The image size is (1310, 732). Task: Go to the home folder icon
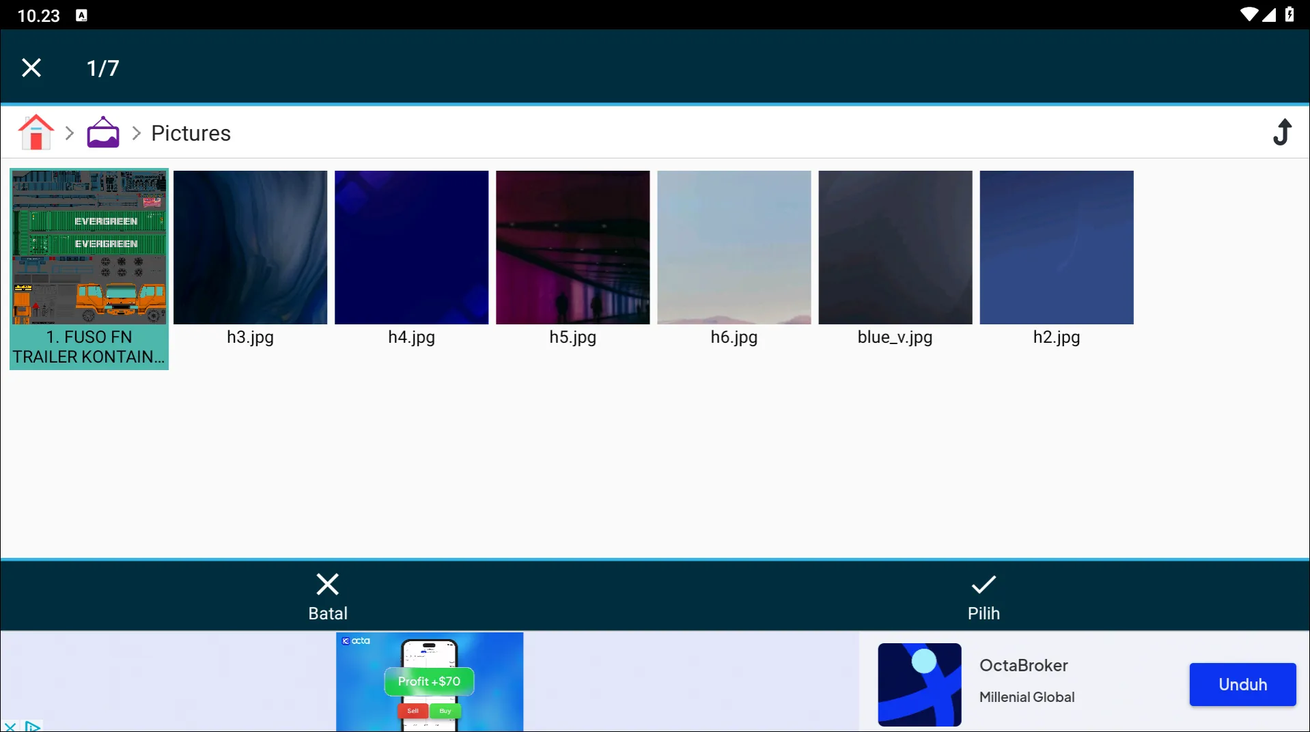pos(36,132)
